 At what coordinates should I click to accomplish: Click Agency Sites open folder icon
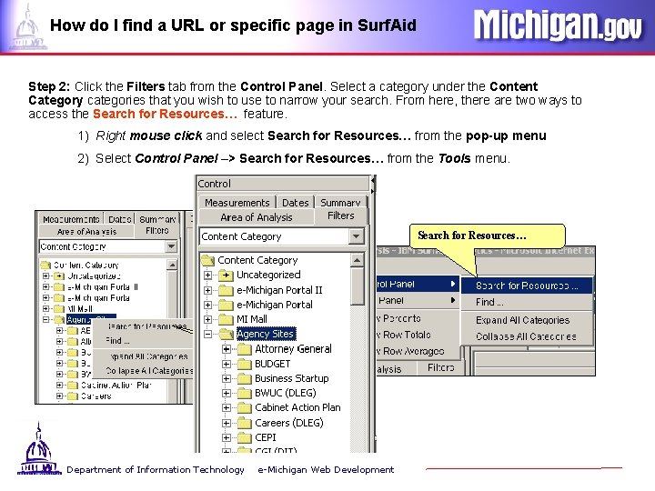(226, 334)
